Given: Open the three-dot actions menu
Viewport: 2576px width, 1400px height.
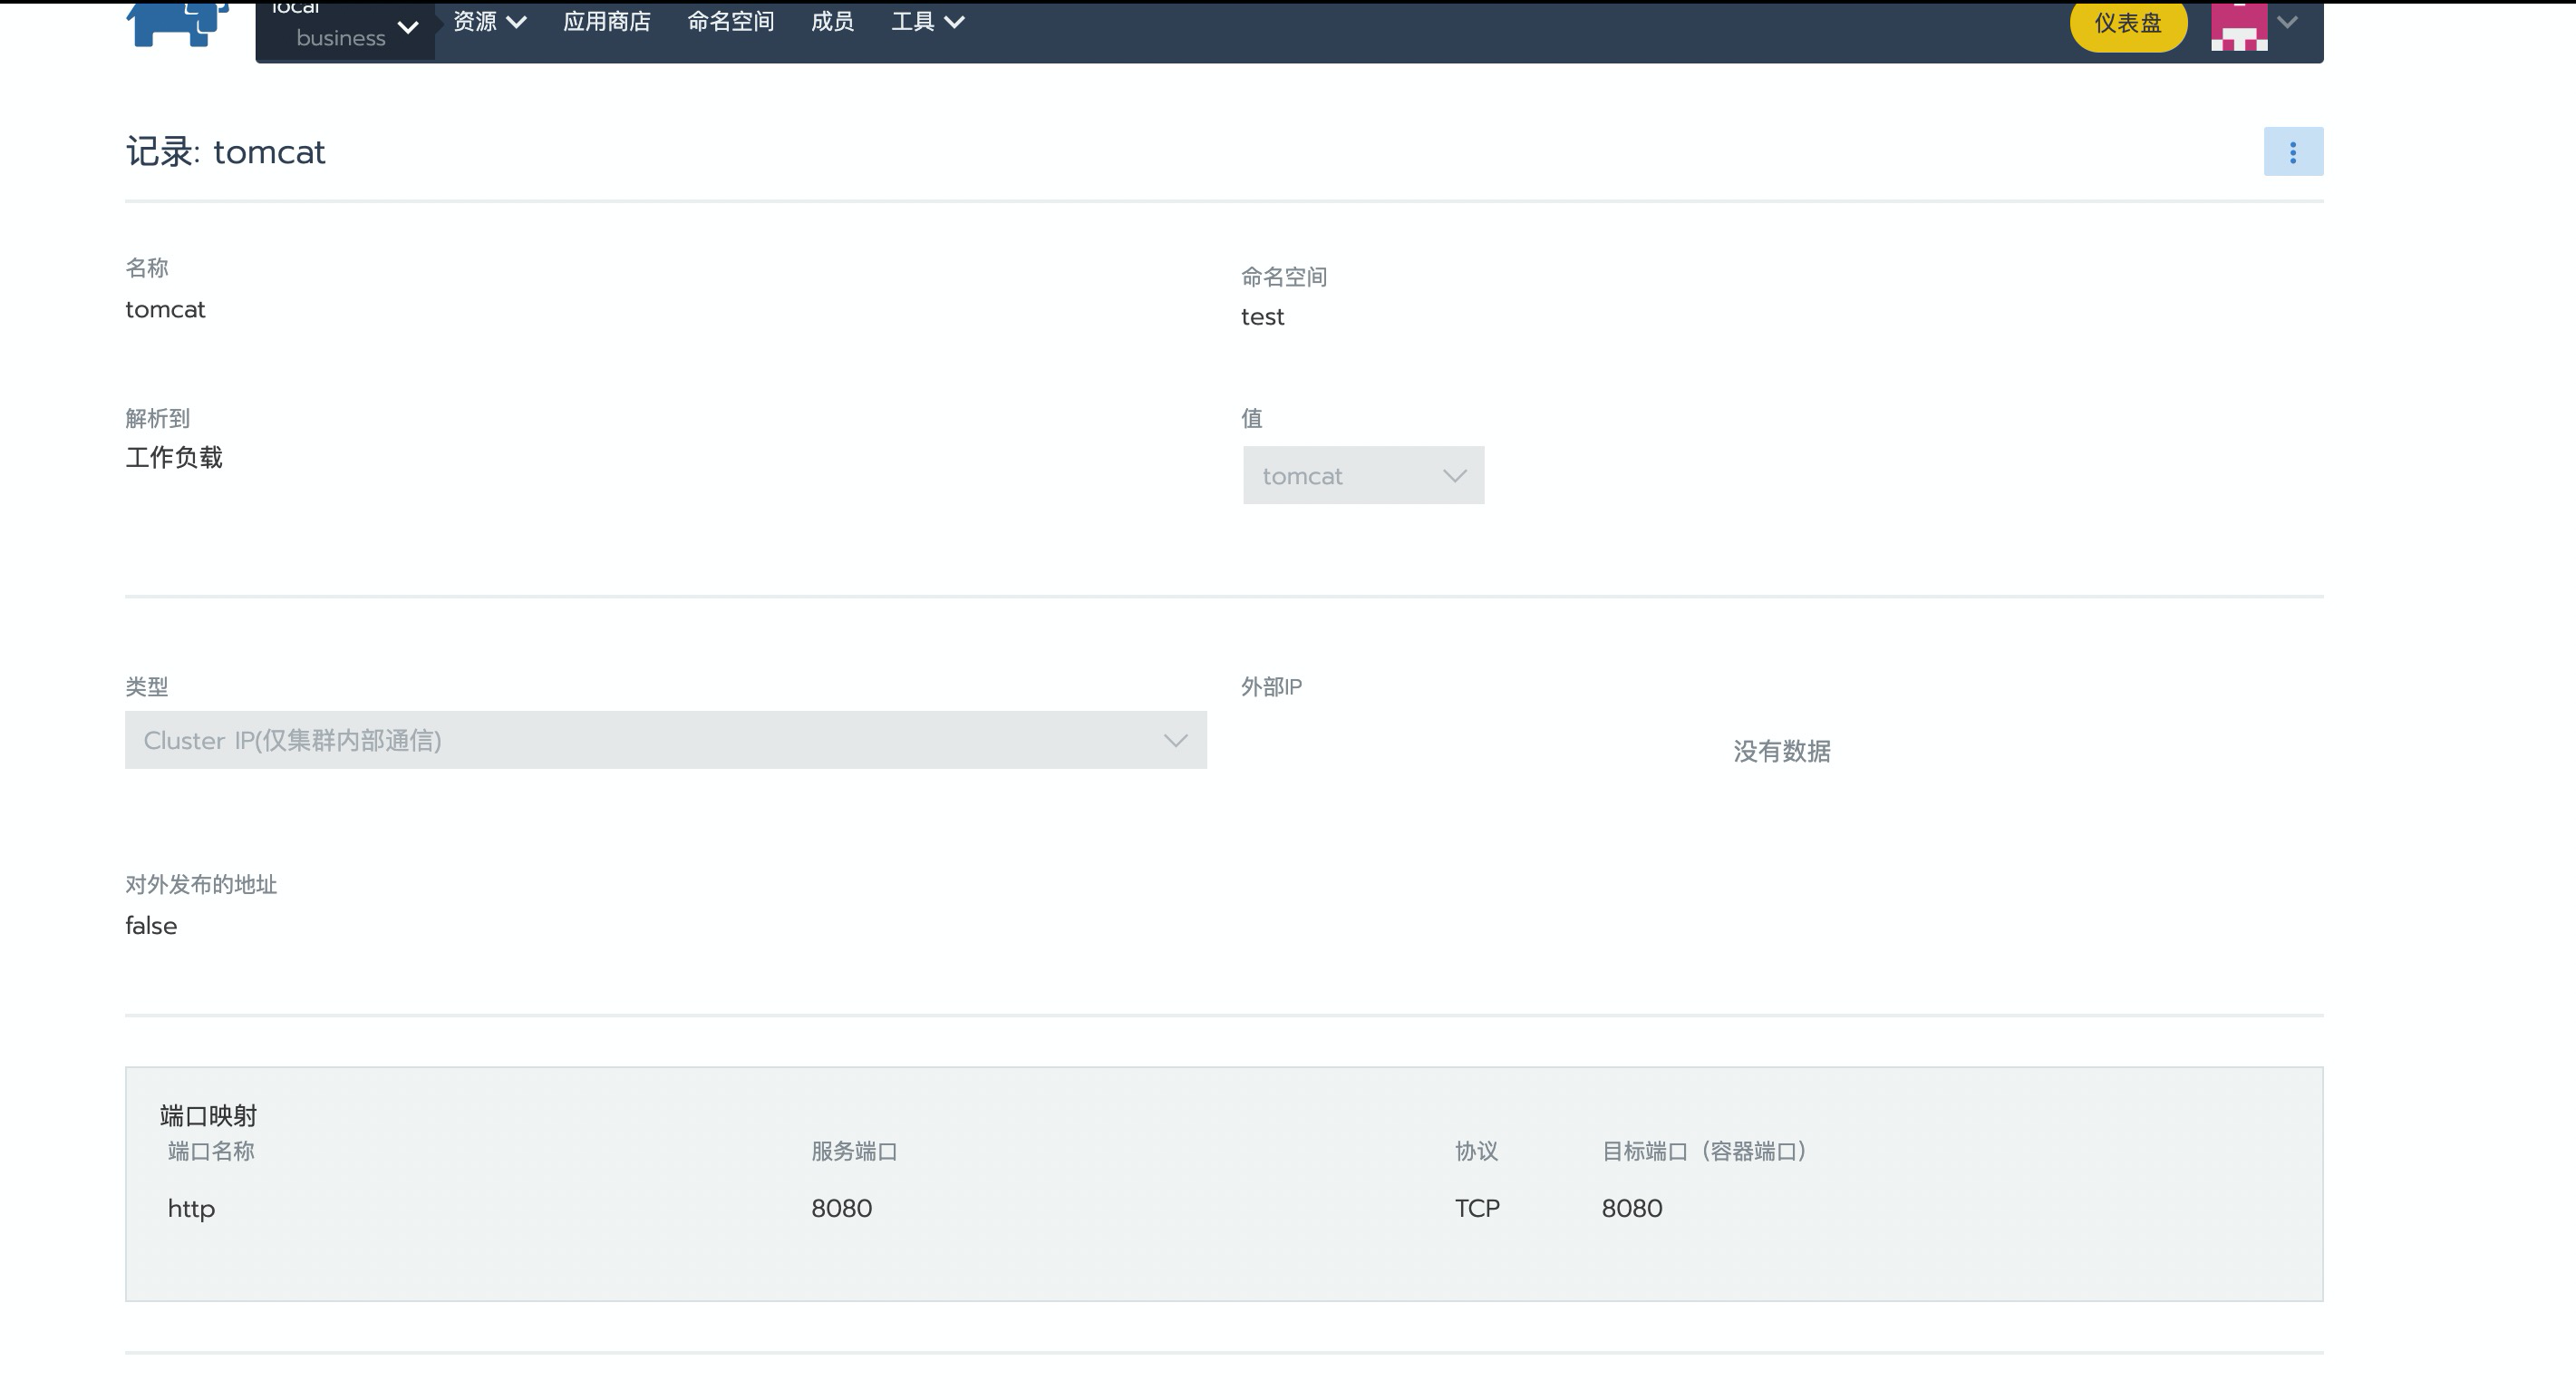Looking at the screenshot, I should point(2292,152).
